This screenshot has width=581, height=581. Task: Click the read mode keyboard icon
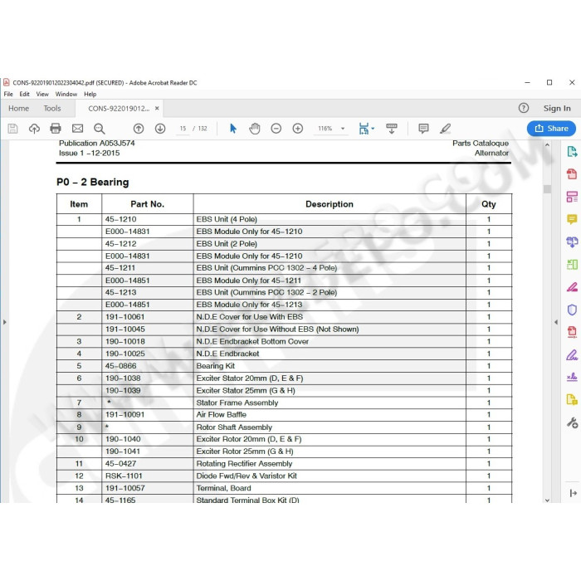[392, 129]
